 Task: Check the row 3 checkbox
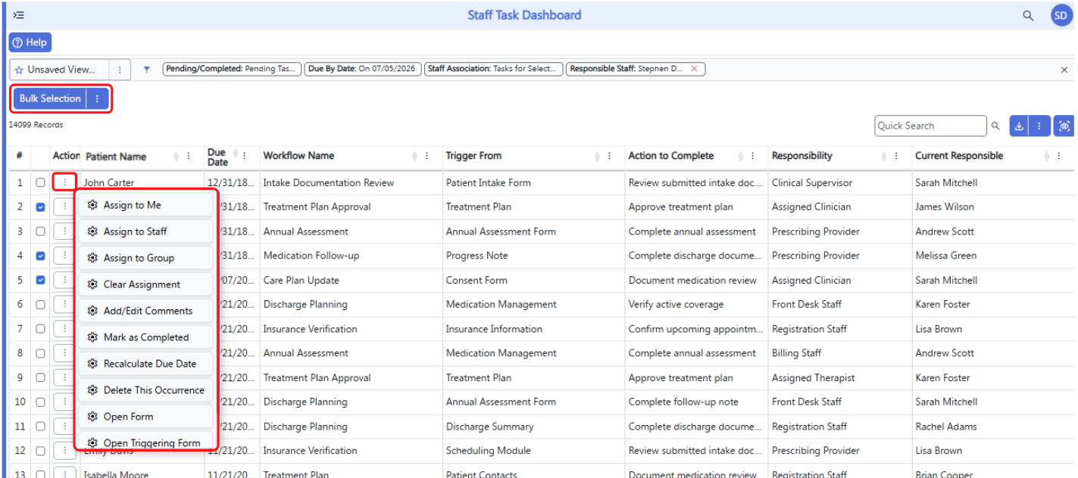point(40,231)
